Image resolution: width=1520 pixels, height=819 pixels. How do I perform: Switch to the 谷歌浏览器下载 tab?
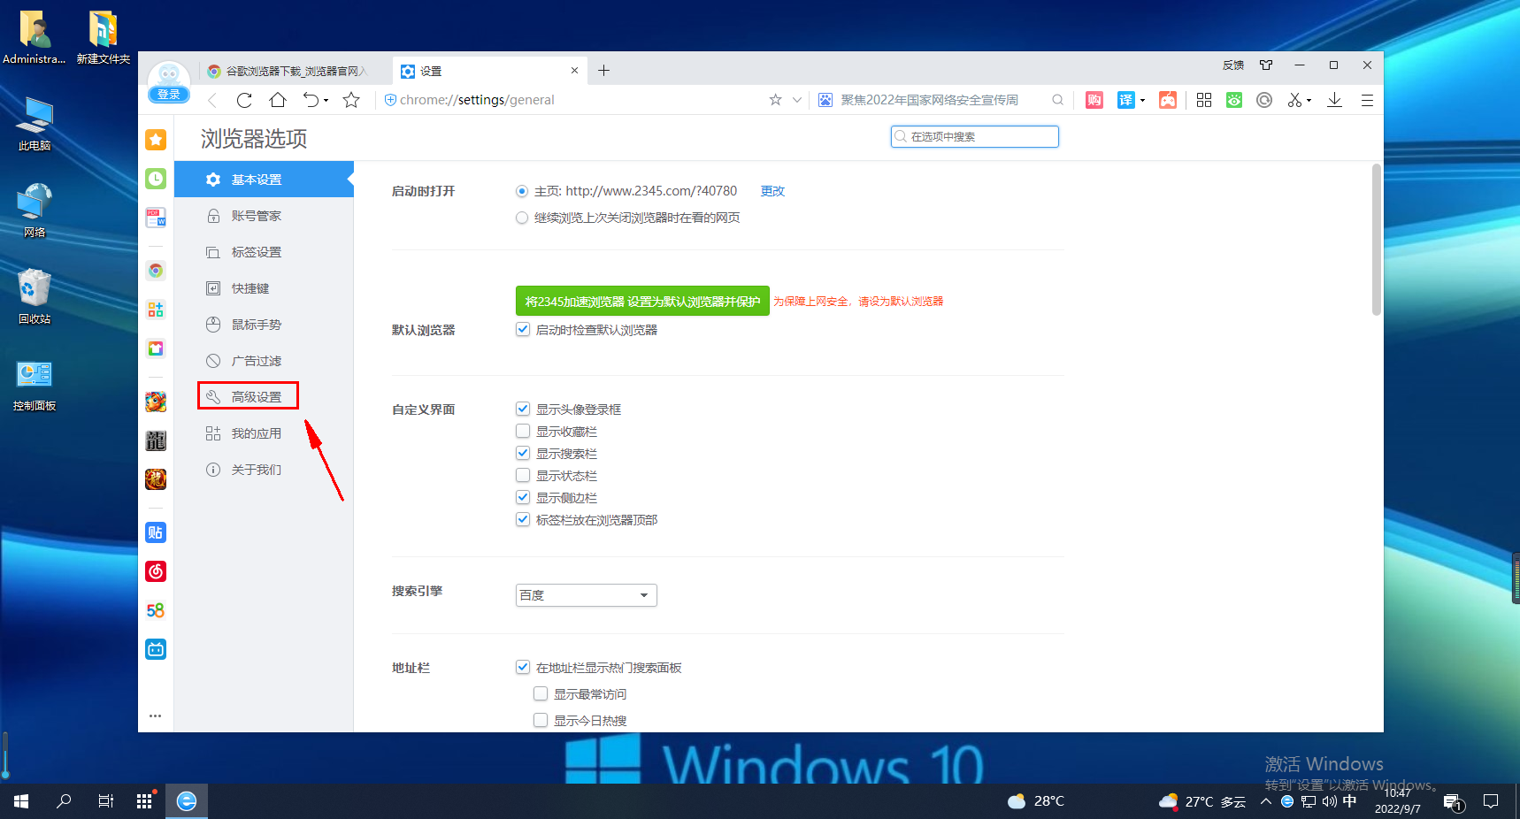pos(296,71)
